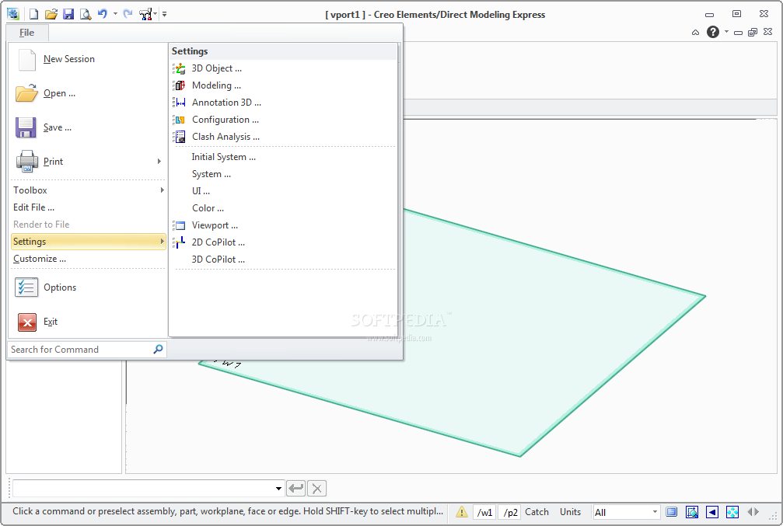Click the File tab
The width and height of the screenshot is (783, 526).
(27, 33)
